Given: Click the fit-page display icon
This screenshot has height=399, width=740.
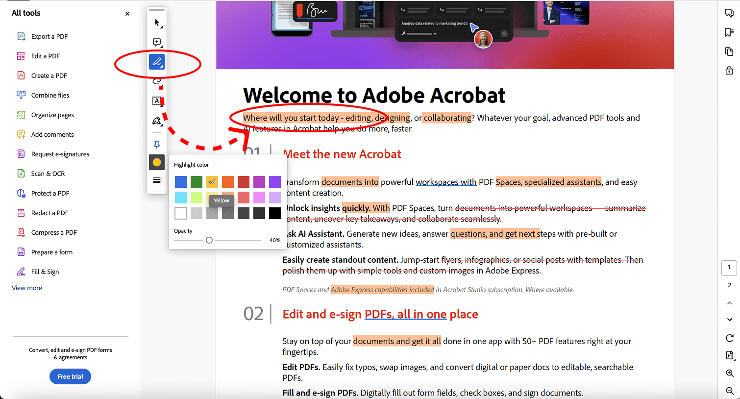Looking at the screenshot, I should point(729,355).
